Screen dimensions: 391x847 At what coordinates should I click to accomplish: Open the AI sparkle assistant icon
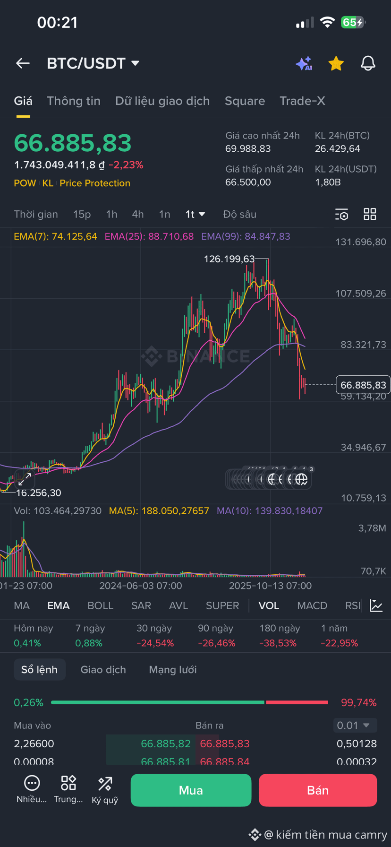(x=304, y=63)
